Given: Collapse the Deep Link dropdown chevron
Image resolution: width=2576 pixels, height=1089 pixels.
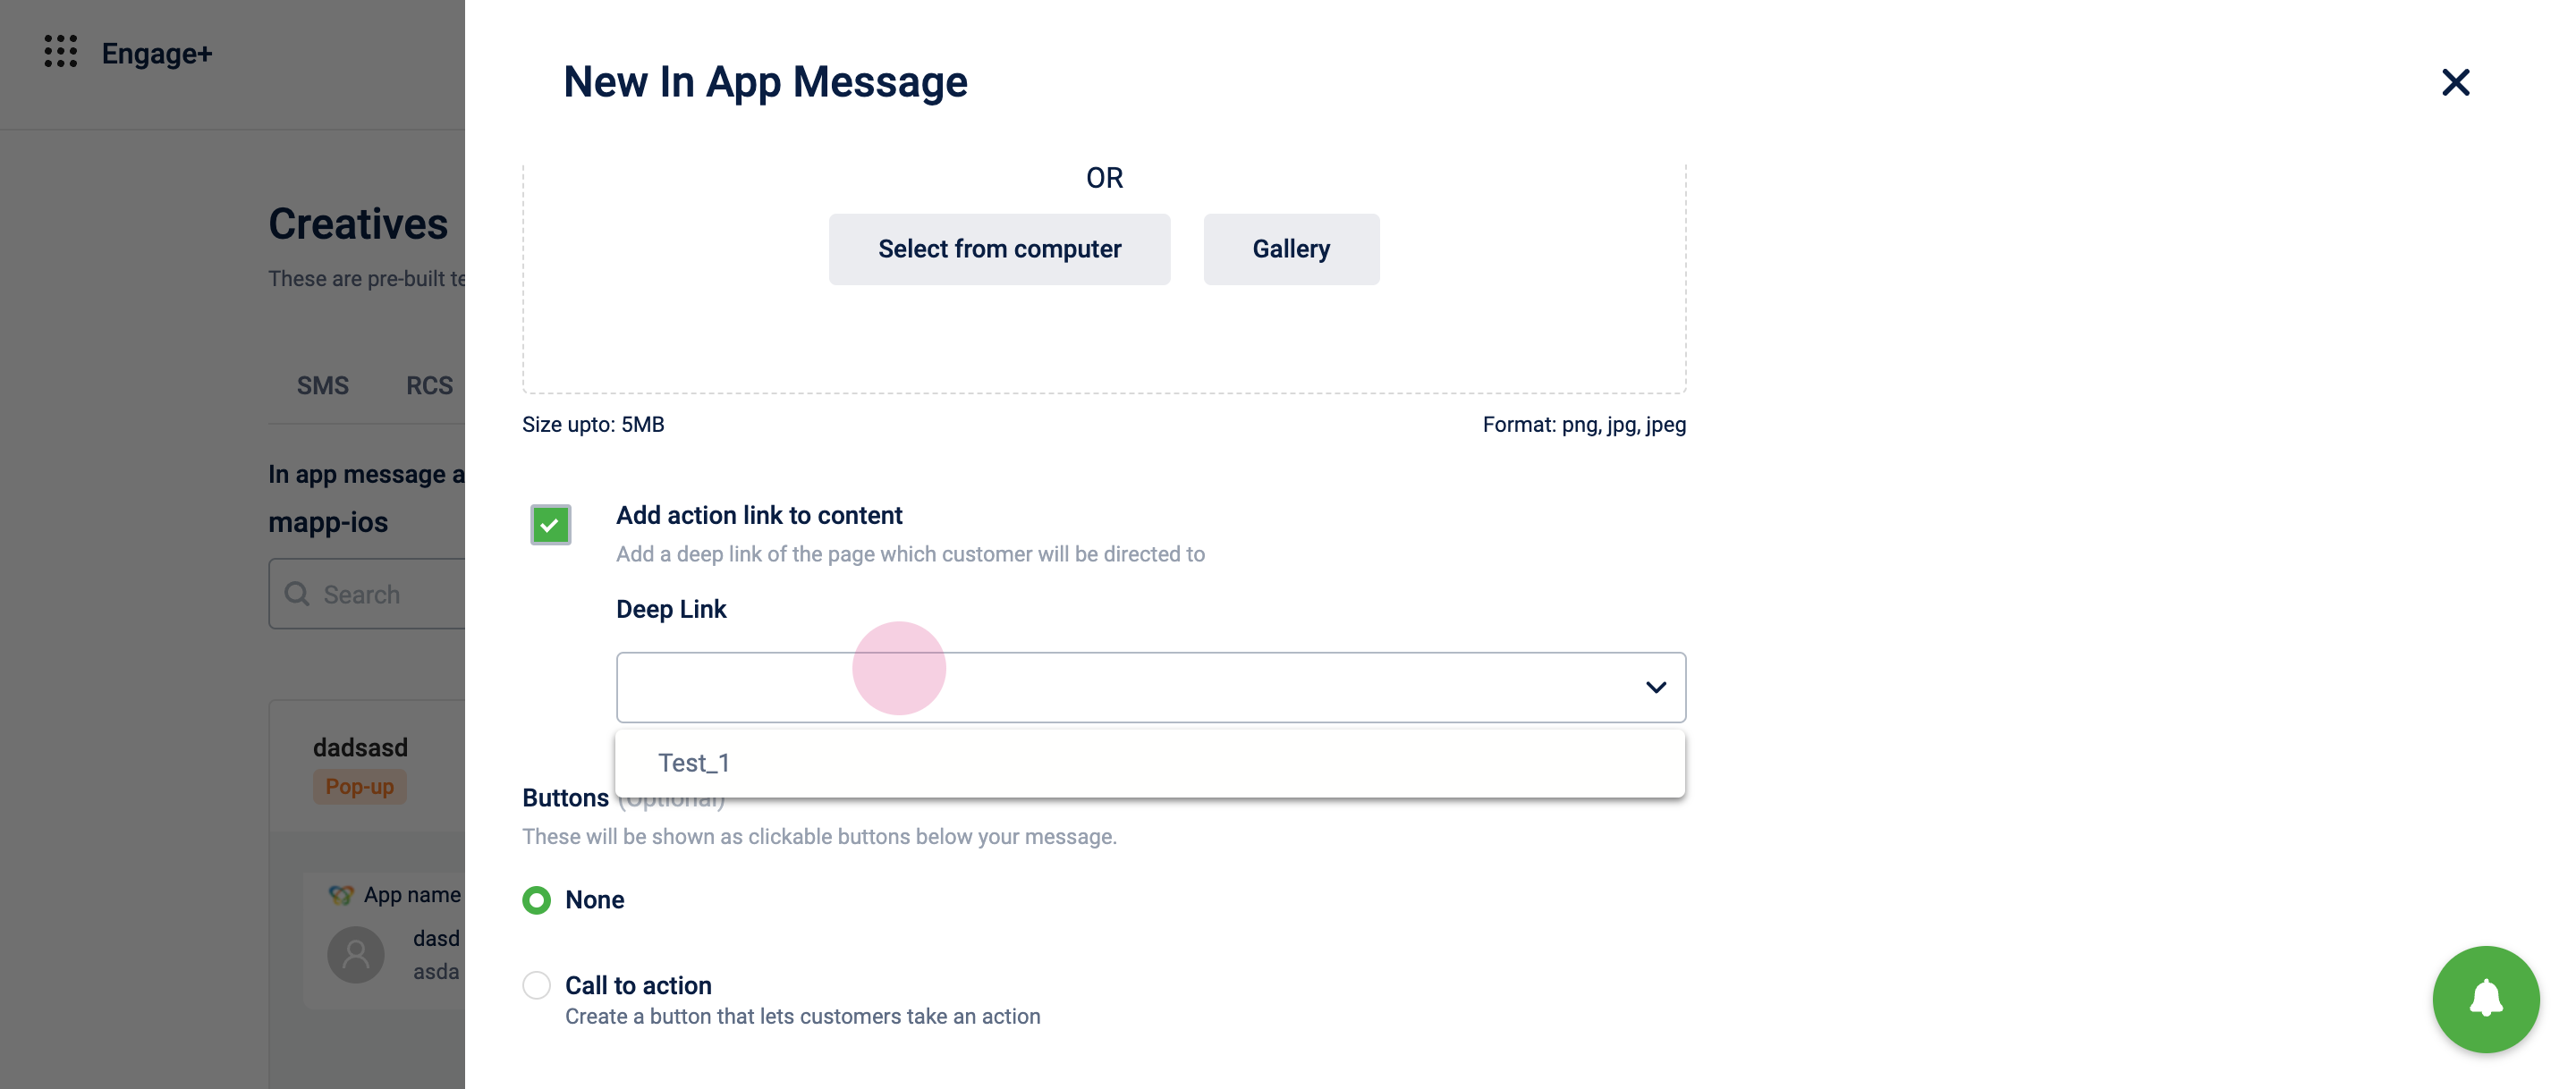Looking at the screenshot, I should 1655,687.
